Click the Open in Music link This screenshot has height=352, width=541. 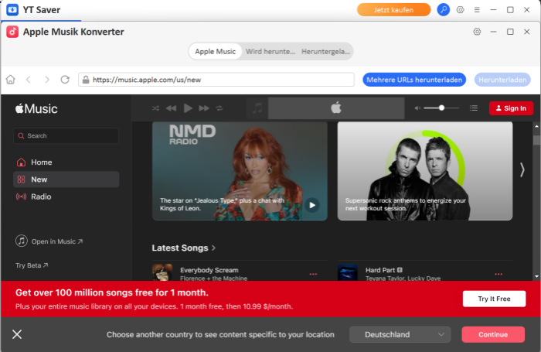click(x=49, y=241)
